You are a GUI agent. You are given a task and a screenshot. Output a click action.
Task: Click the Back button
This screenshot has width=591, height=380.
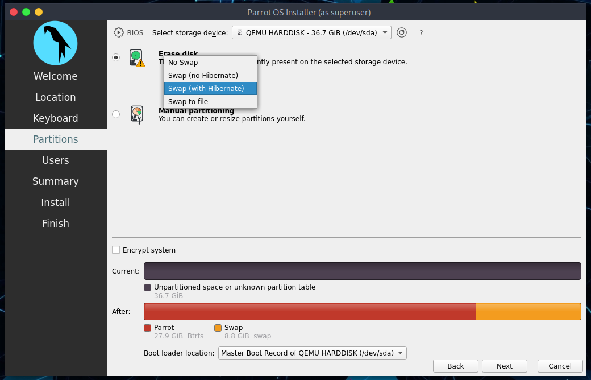455,366
